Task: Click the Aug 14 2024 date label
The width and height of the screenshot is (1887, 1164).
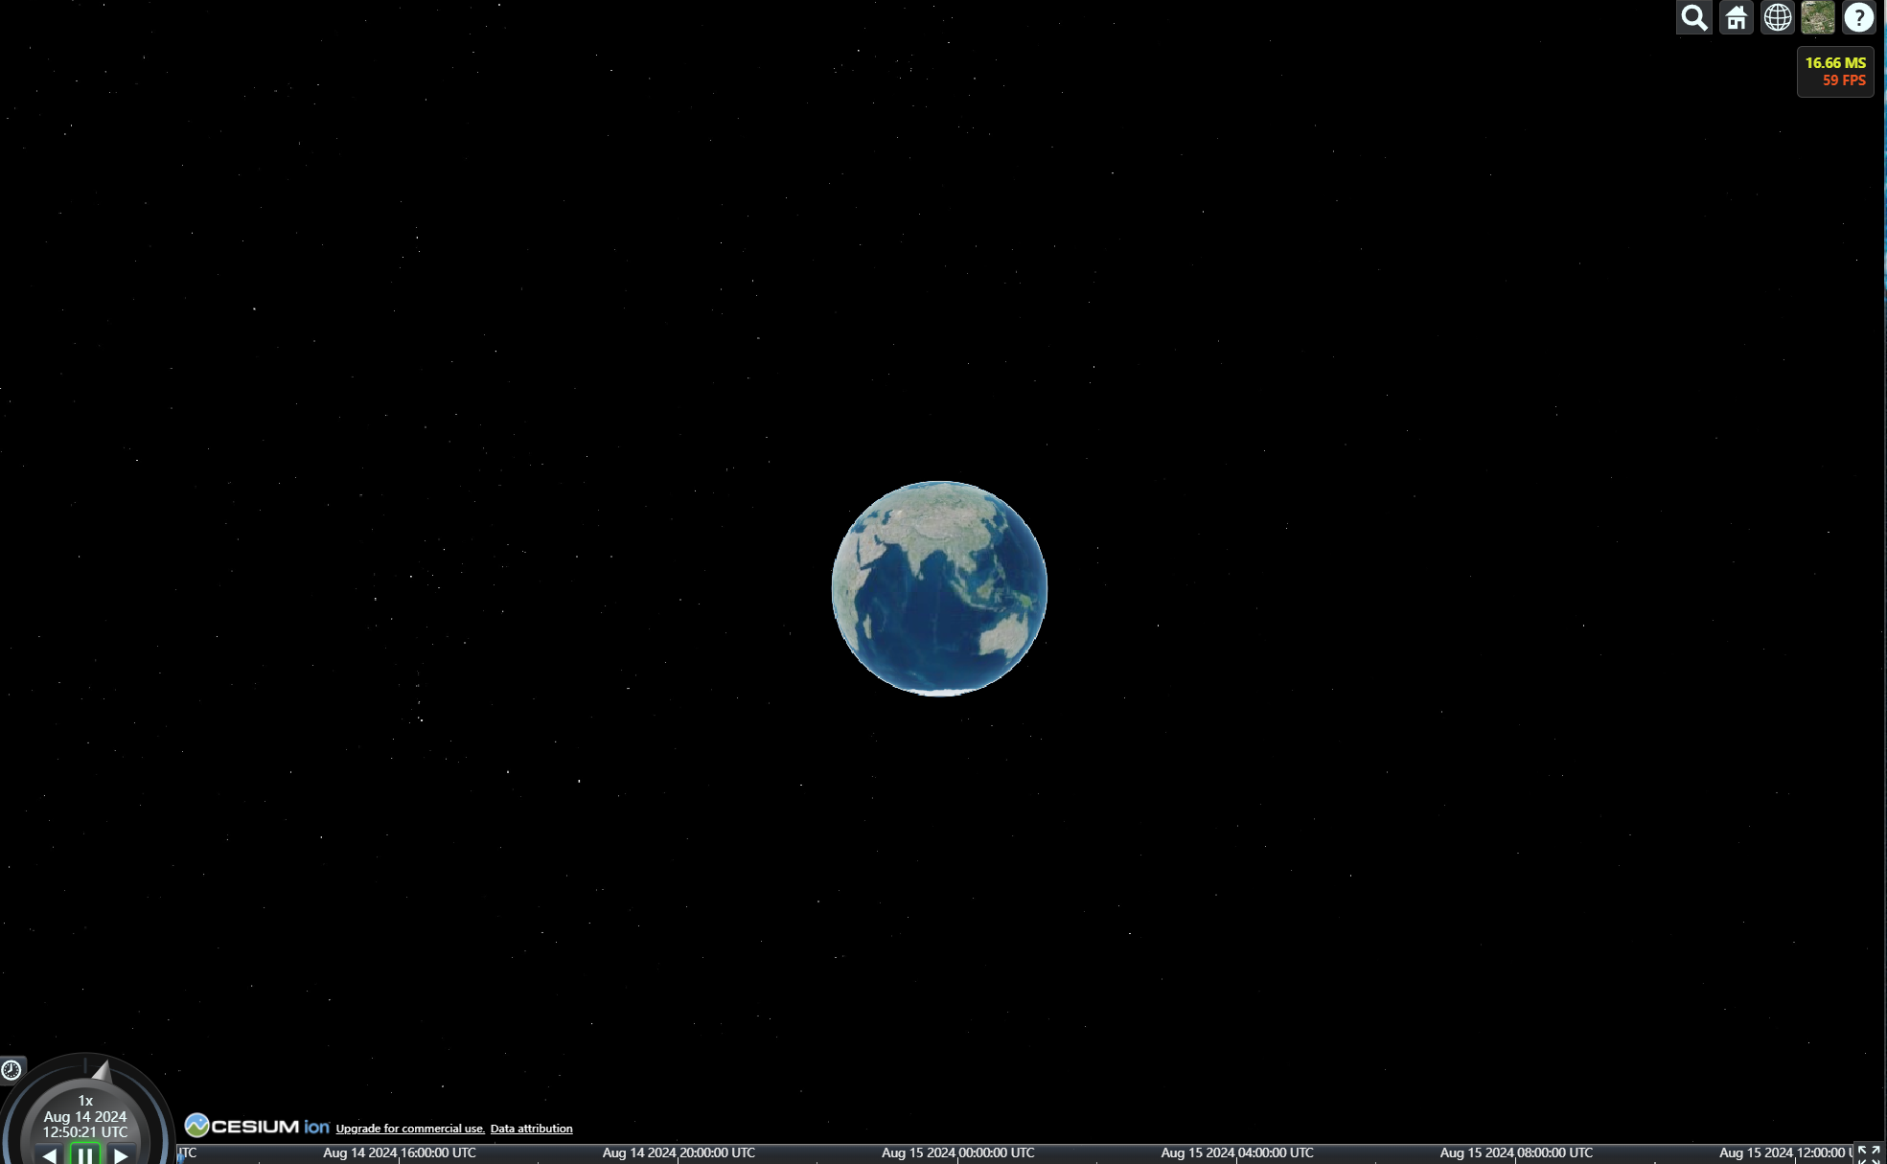Action: point(85,1117)
